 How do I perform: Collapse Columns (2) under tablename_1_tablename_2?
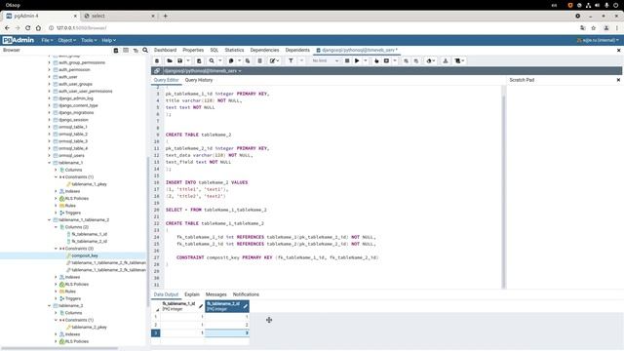point(57,227)
